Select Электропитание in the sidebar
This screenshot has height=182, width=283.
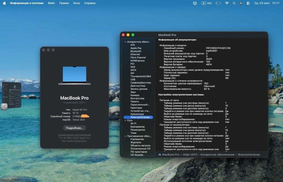138,117
